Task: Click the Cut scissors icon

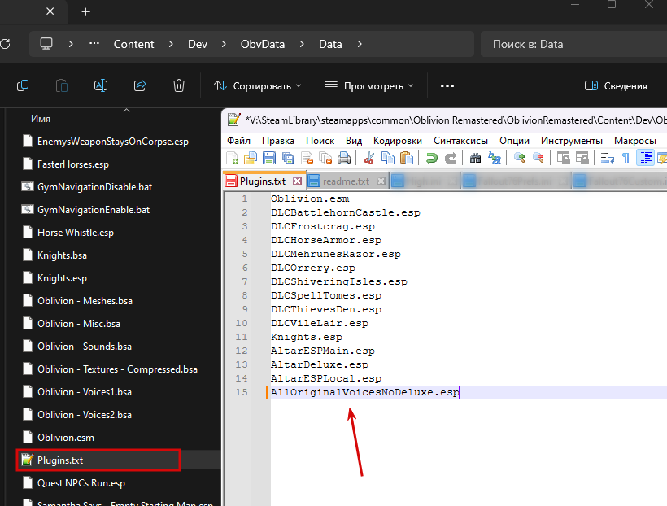Action: pos(368,158)
